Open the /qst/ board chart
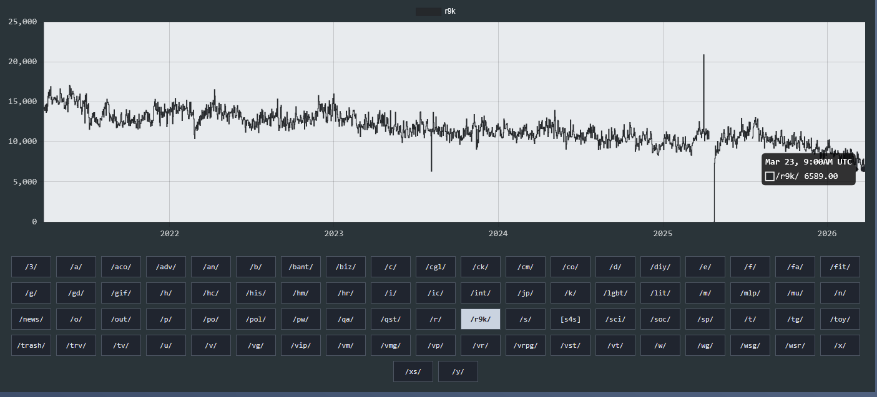The height and width of the screenshot is (397, 877). click(x=391, y=319)
